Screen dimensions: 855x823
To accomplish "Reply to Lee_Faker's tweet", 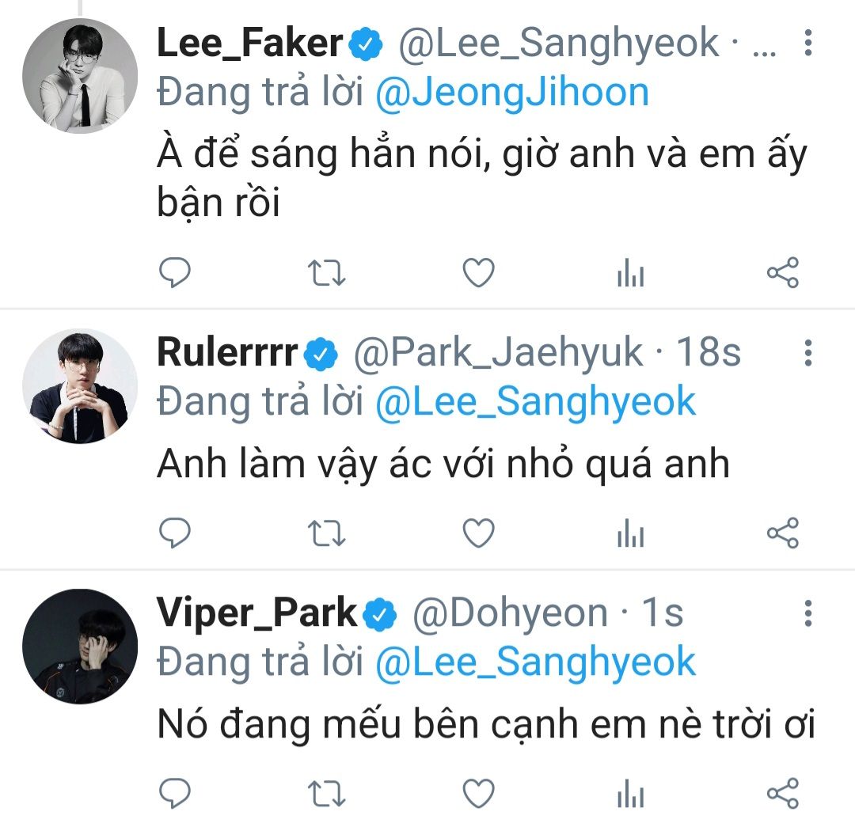I will coord(175,274).
